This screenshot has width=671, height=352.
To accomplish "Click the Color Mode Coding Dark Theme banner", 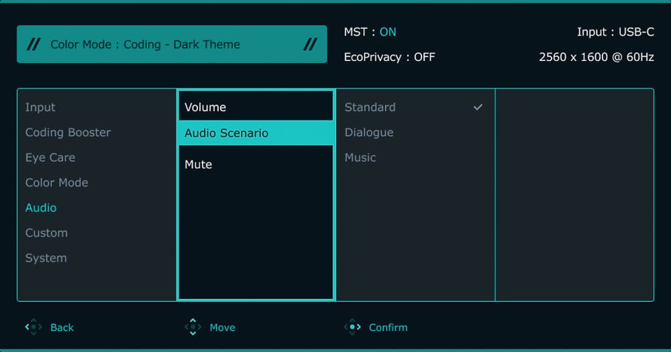I will [172, 45].
